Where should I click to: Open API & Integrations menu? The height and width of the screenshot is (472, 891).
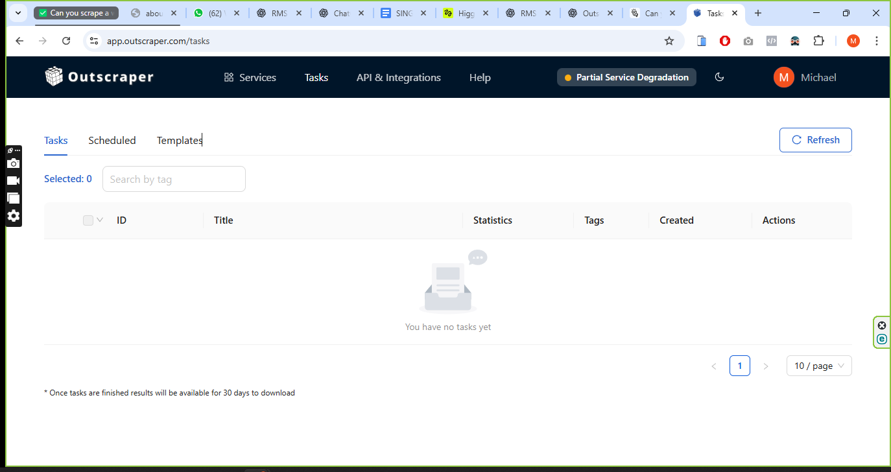coord(398,77)
